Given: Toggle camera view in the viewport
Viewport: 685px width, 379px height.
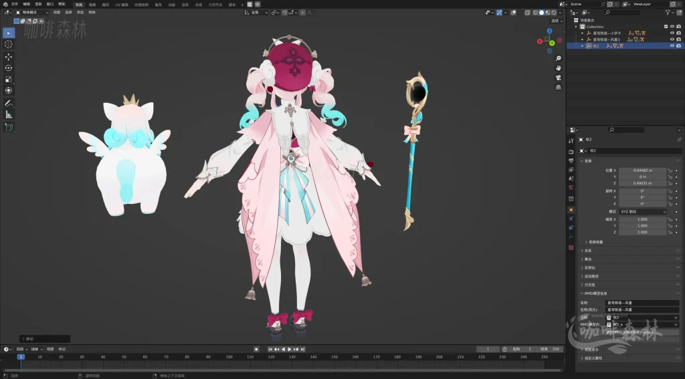Looking at the screenshot, I should point(559,78).
